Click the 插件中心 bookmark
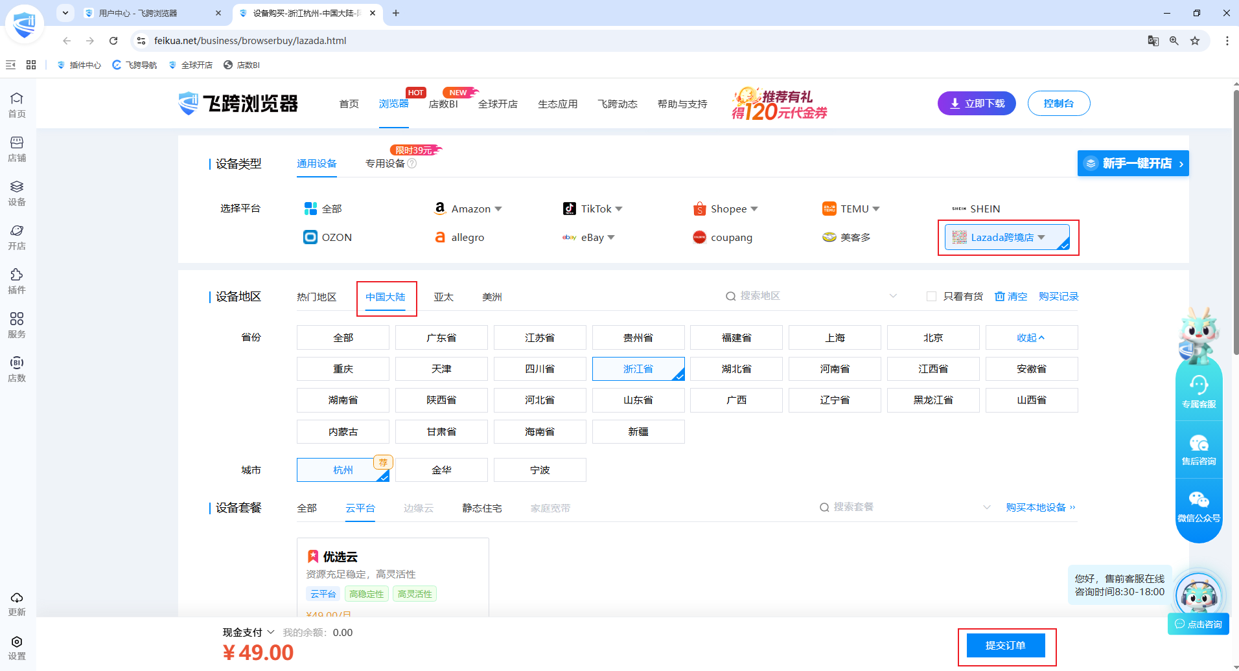1239x671 pixels. 79,65
